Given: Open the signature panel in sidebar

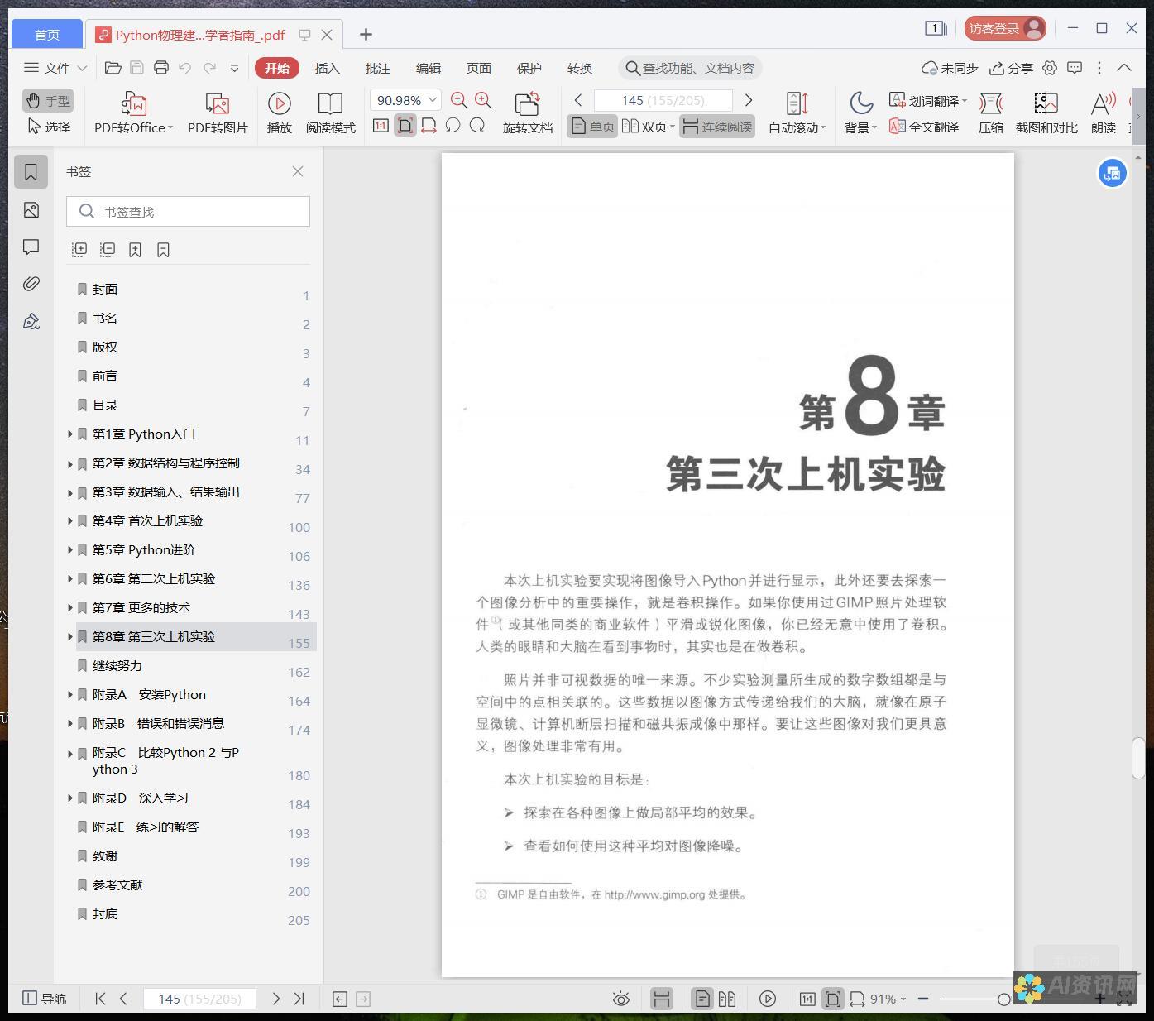Looking at the screenshot, I should 31,321.
